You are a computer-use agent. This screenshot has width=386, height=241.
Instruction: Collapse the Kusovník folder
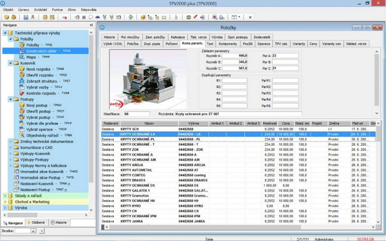point(10,63)
